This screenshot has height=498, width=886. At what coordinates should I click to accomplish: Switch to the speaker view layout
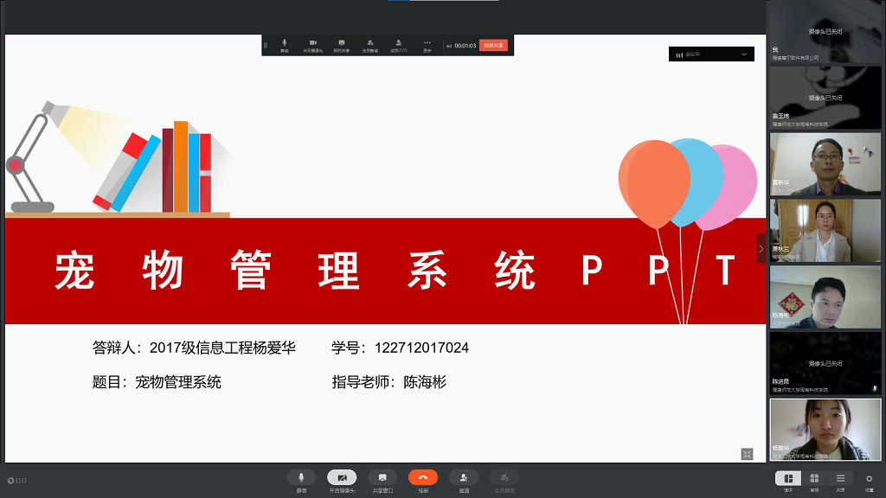pyautogui.click(x=788, y=478)
